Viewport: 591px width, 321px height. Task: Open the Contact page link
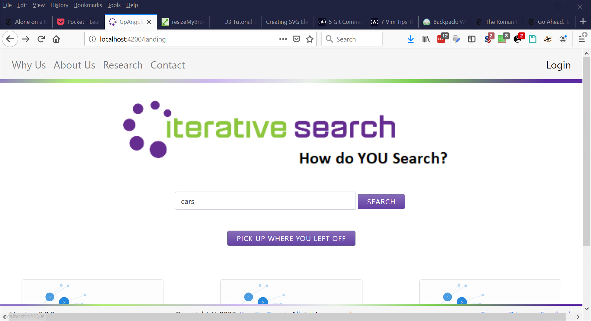tap(168, 65)
